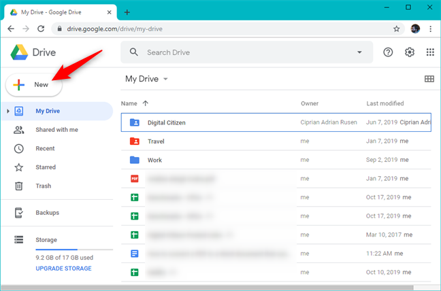Viewport: 441px width, 291px height.
Task: Open the Help question mark icon
Action: point(388,52)
